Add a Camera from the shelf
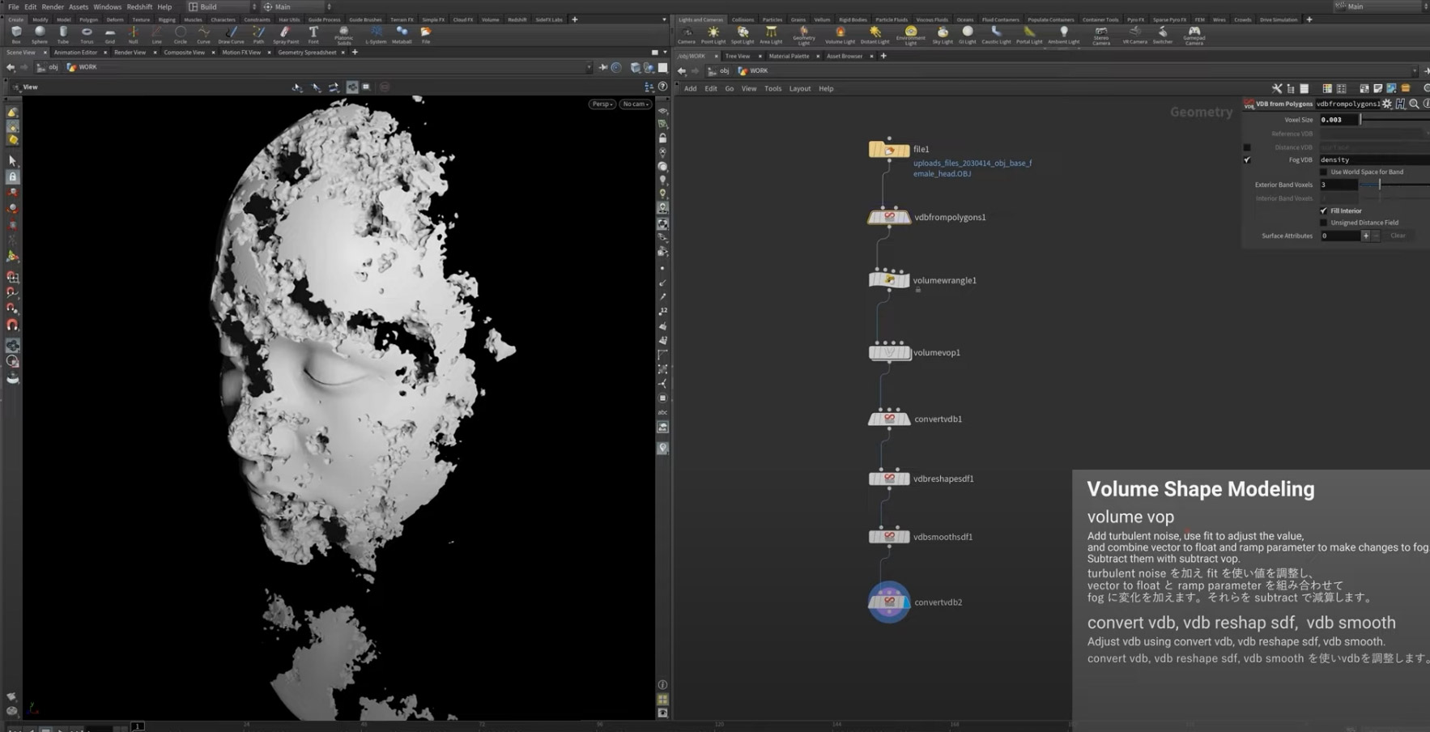The height and width of the screenshot is (732, 1430). [687, 35]
